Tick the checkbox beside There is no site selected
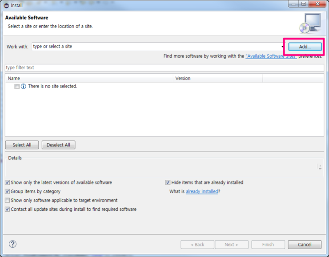 tap(17, 86)
